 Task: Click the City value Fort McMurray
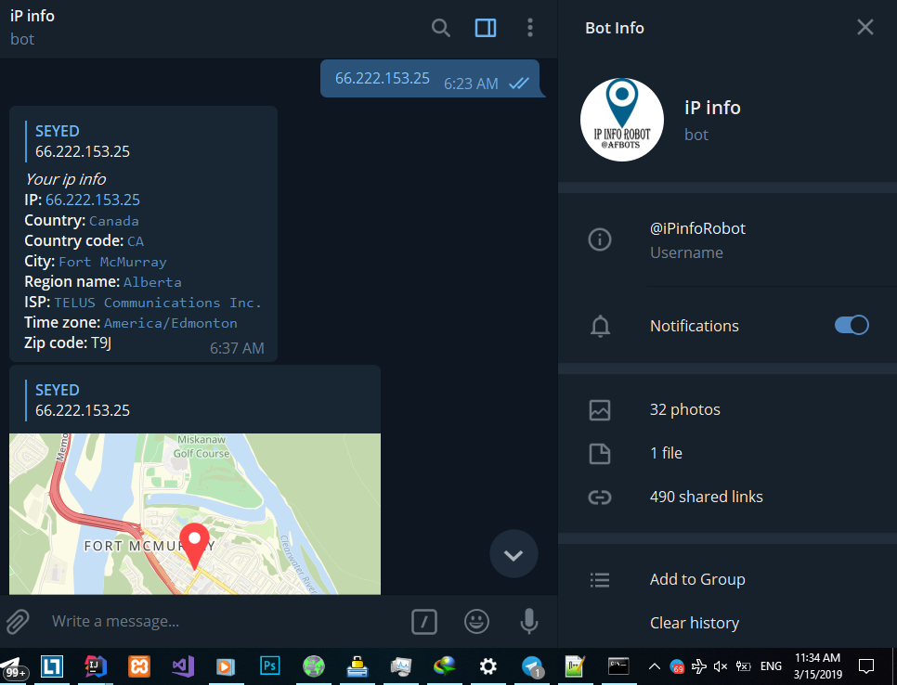pos(112,262)
